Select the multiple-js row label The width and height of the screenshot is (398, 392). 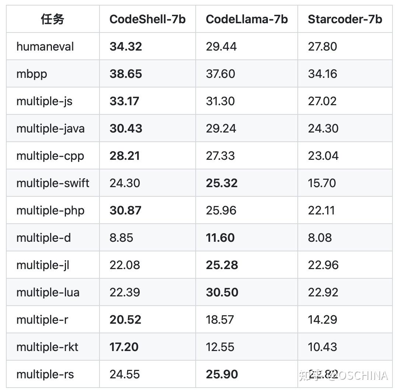44,101
